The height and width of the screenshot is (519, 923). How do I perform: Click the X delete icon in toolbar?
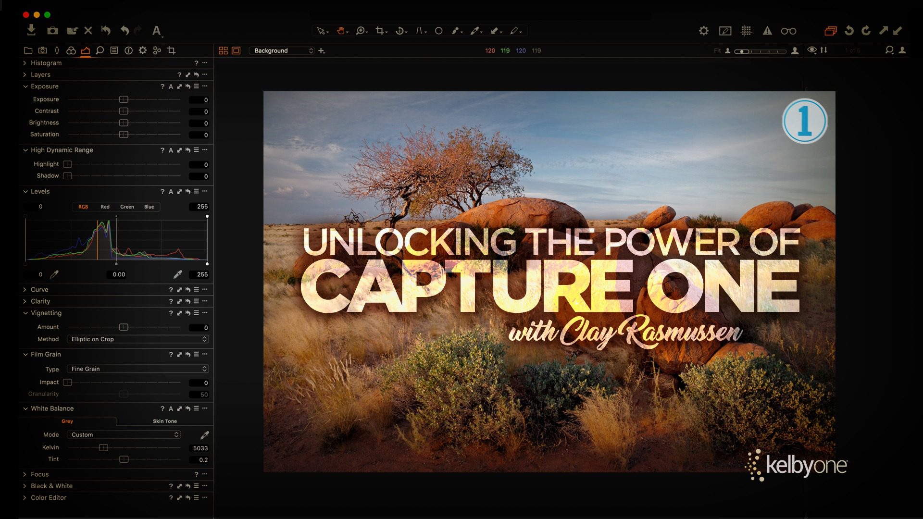pyautogui.click(x=88, y=31)
